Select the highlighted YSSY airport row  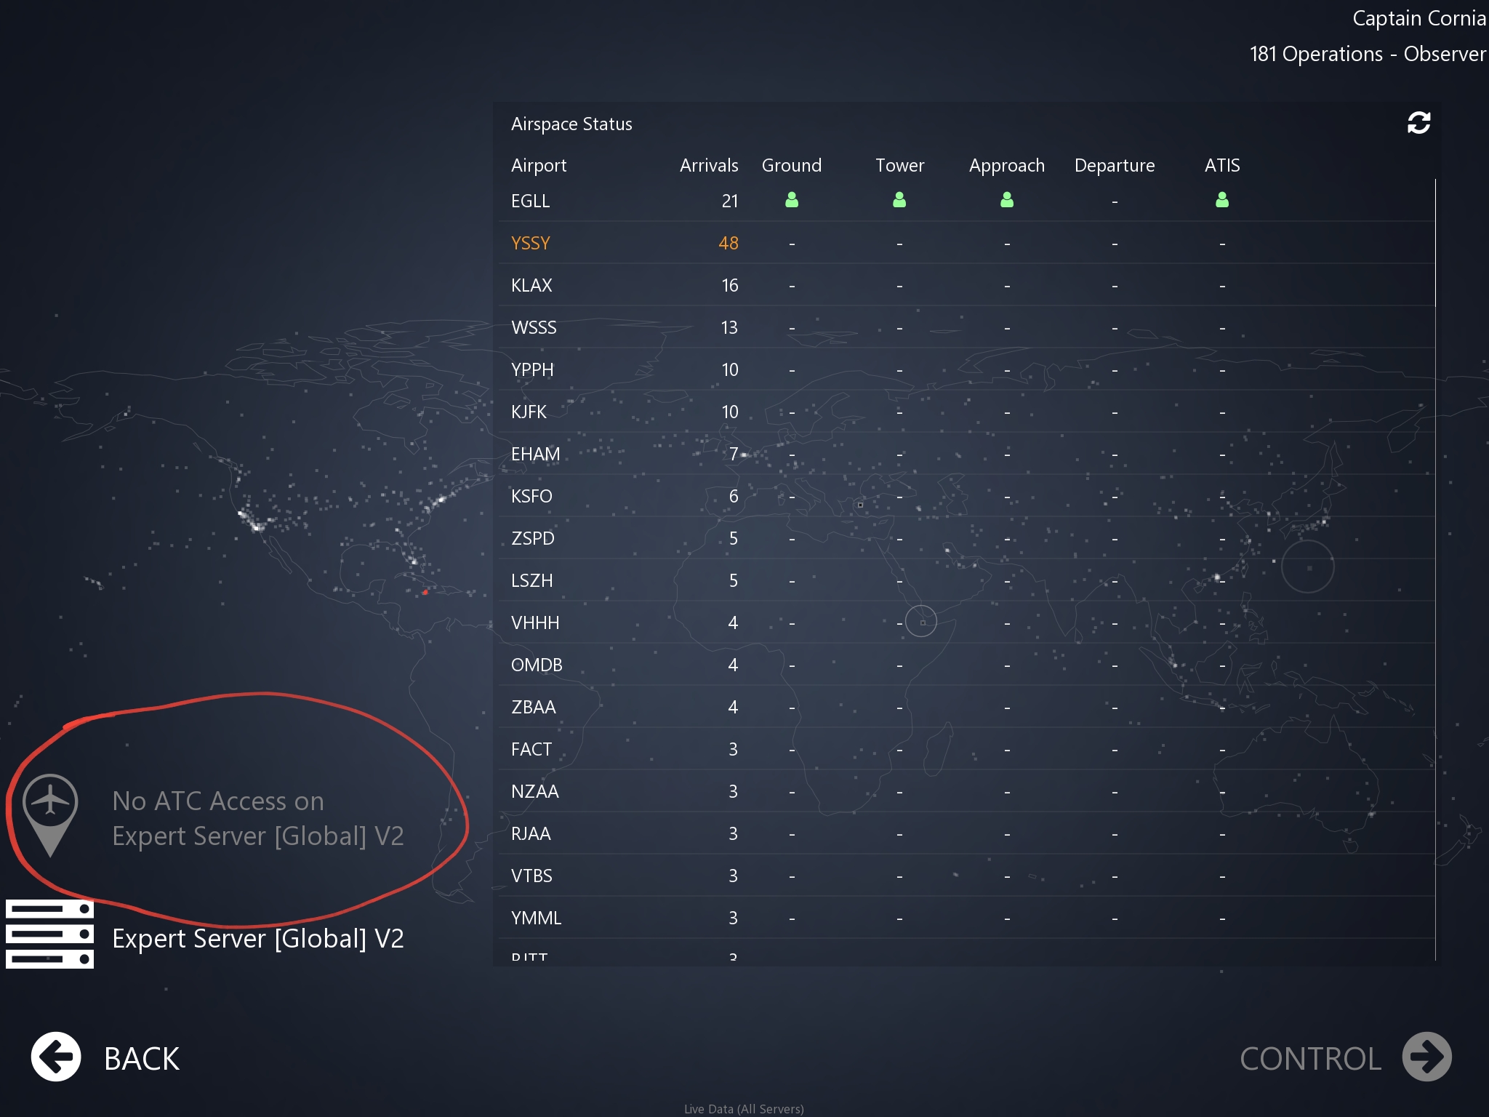click(x=531, y=243)
